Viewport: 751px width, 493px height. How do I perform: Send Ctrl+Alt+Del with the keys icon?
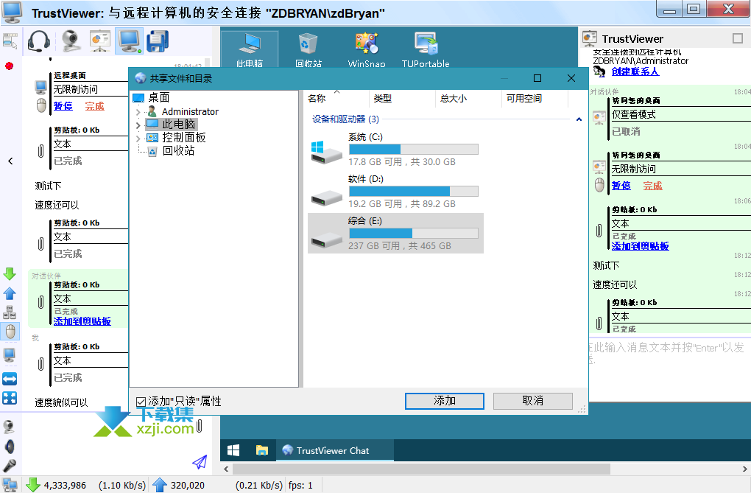tap(10, 312)
